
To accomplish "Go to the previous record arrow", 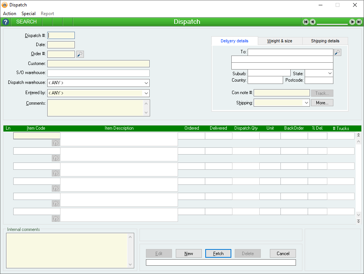I will (x=313, y=22).
